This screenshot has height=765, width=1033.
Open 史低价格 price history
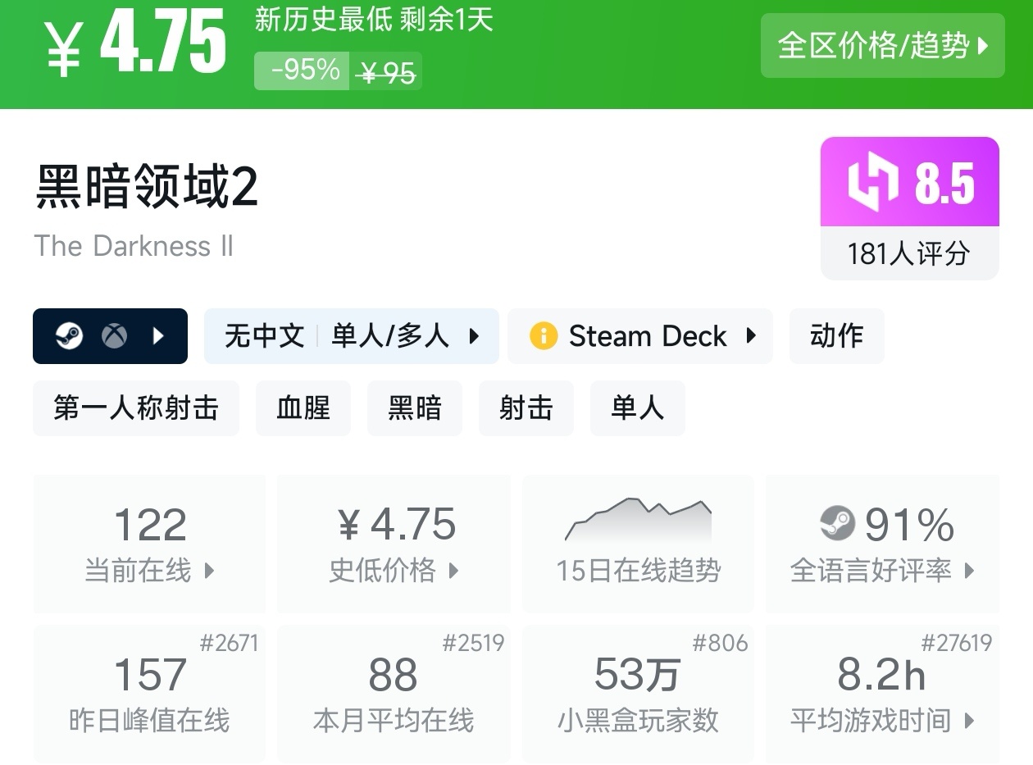(394, 544)
